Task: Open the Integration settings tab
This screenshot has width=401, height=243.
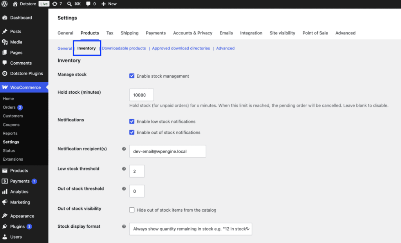Action: [251, 33]
